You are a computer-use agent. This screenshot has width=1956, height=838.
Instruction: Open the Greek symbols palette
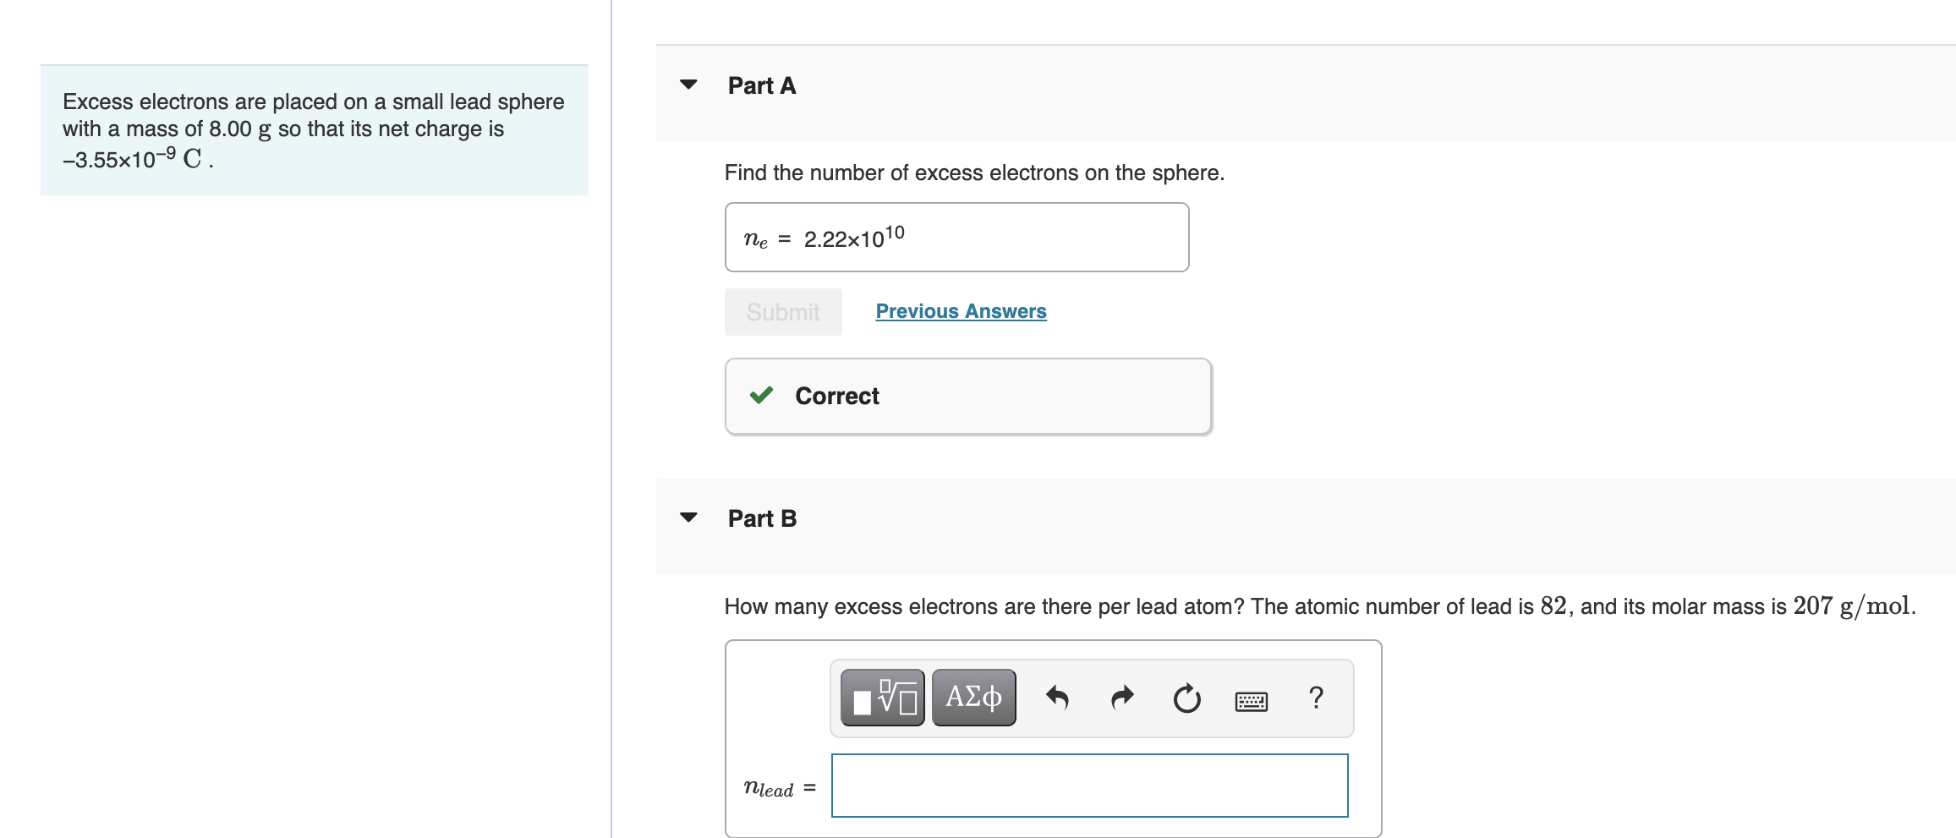pos(973,698)
